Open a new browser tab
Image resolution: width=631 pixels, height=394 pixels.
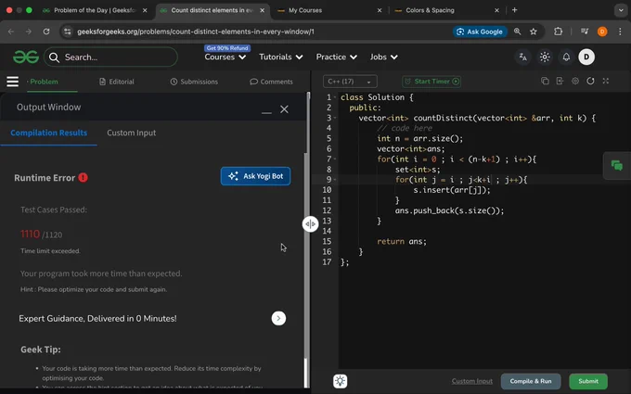coord(514,10)
